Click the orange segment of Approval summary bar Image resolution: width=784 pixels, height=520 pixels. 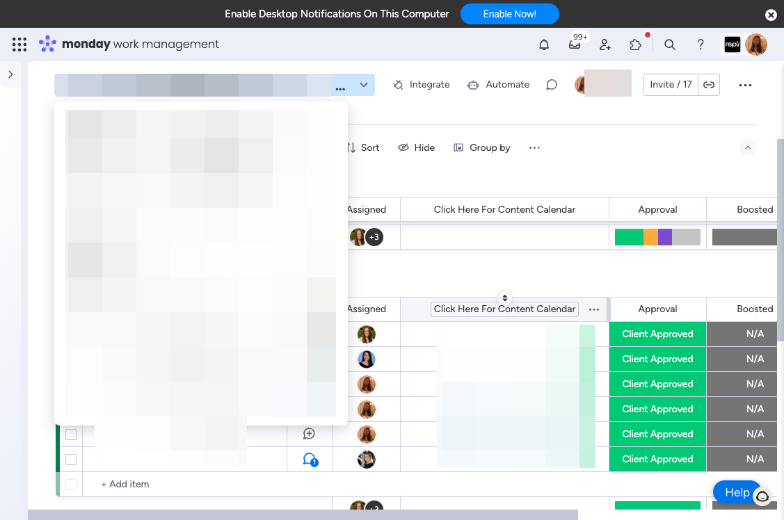pyautogui.click(x=650, y=237)
